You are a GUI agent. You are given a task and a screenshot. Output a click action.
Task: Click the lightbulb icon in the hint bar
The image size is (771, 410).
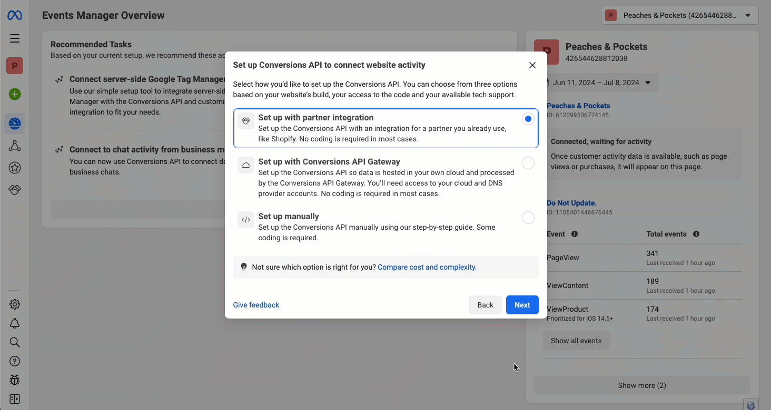click(x=244, y=267)
